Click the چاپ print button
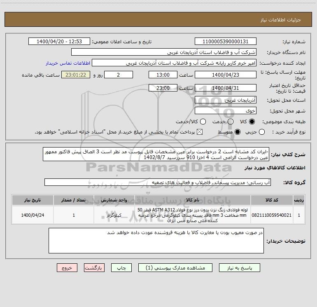This screenshot has width=317, height=307. (x=121, y=268)
